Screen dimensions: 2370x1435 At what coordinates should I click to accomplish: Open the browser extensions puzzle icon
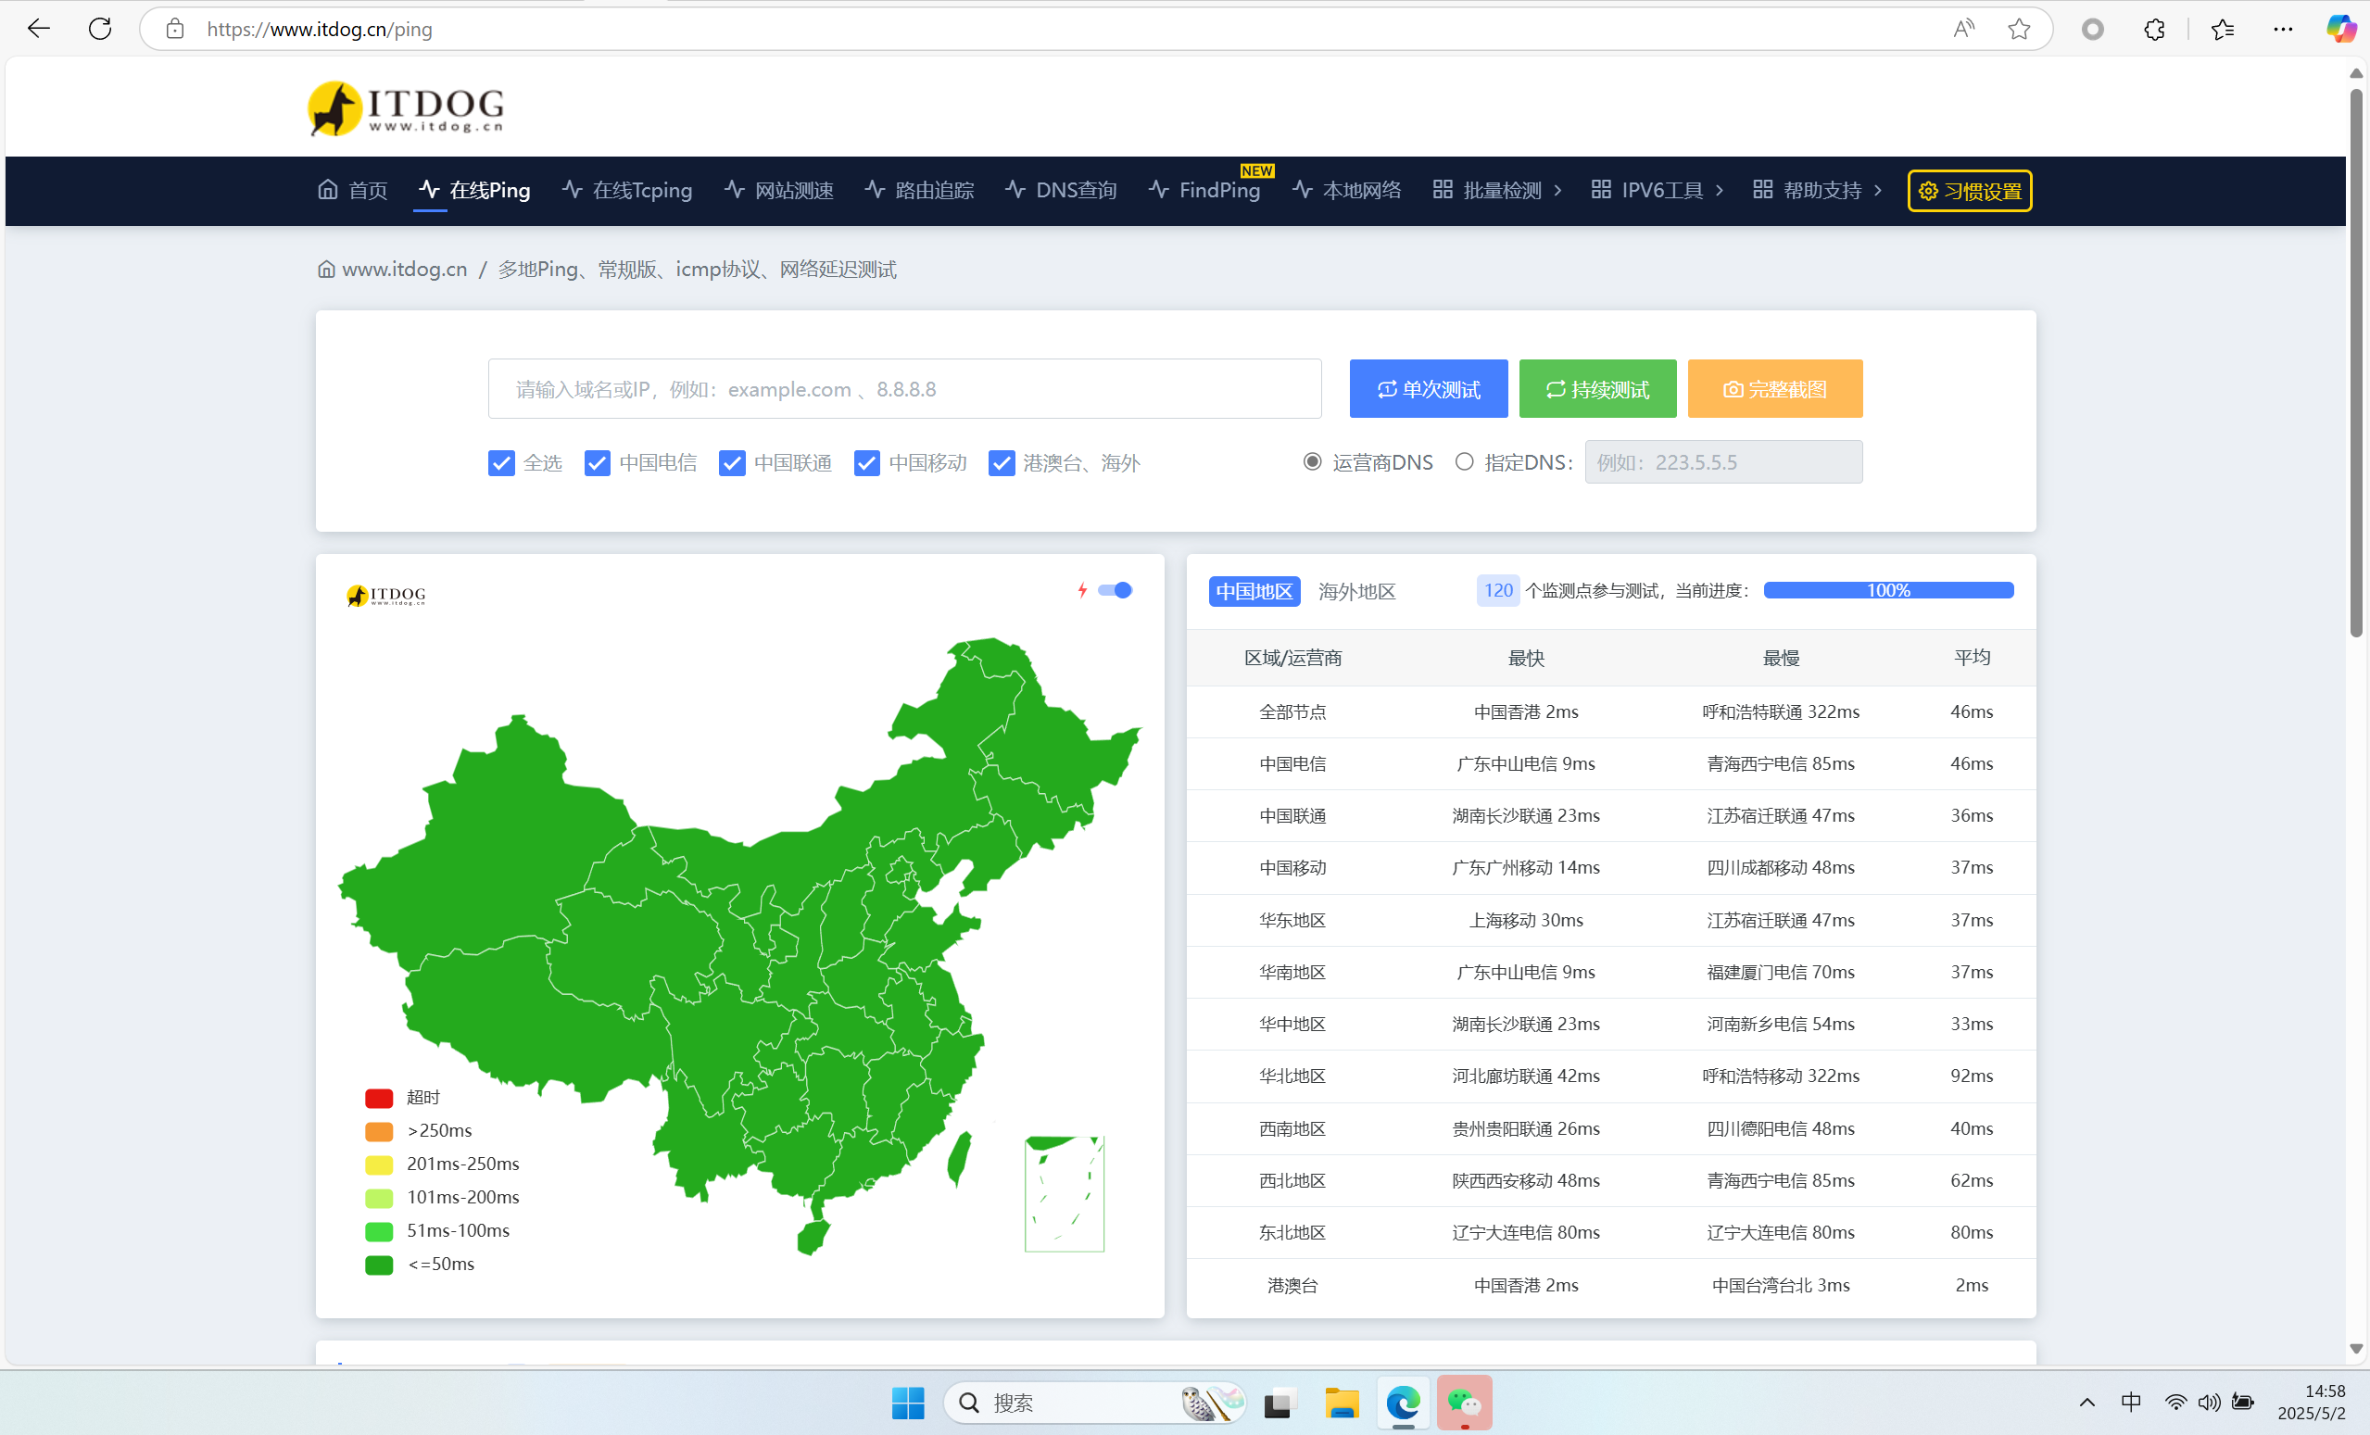(2153, 29)
